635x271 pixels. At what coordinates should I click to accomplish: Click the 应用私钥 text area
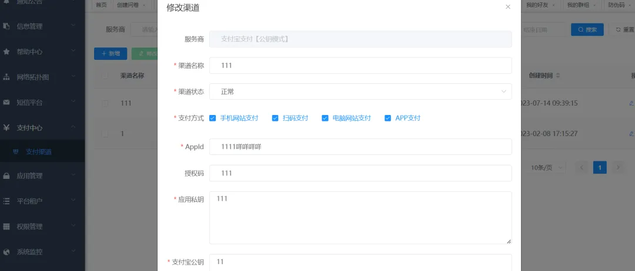(x=360, y=218)
